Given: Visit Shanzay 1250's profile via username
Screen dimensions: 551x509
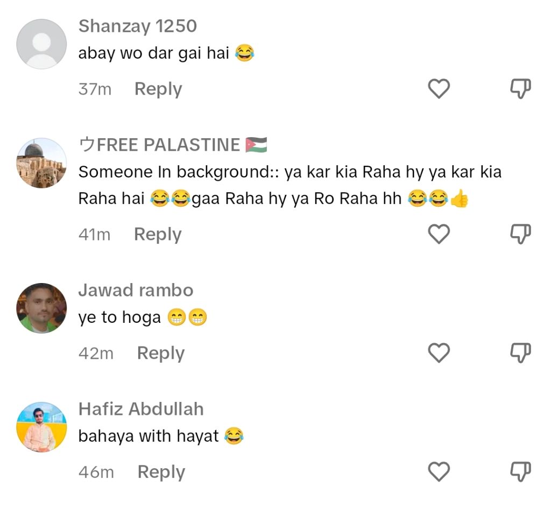Looking at the screenshot, I should click(x=138, y=26).
